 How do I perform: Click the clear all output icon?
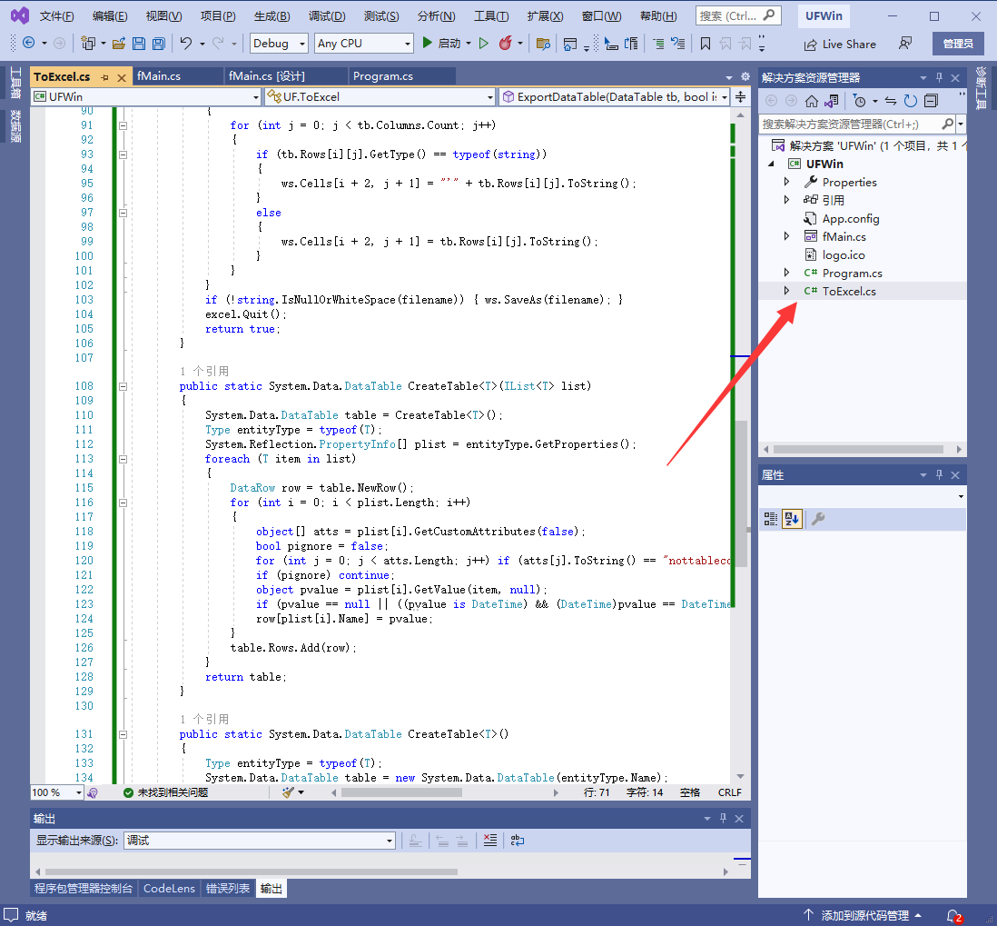[489, 840]
